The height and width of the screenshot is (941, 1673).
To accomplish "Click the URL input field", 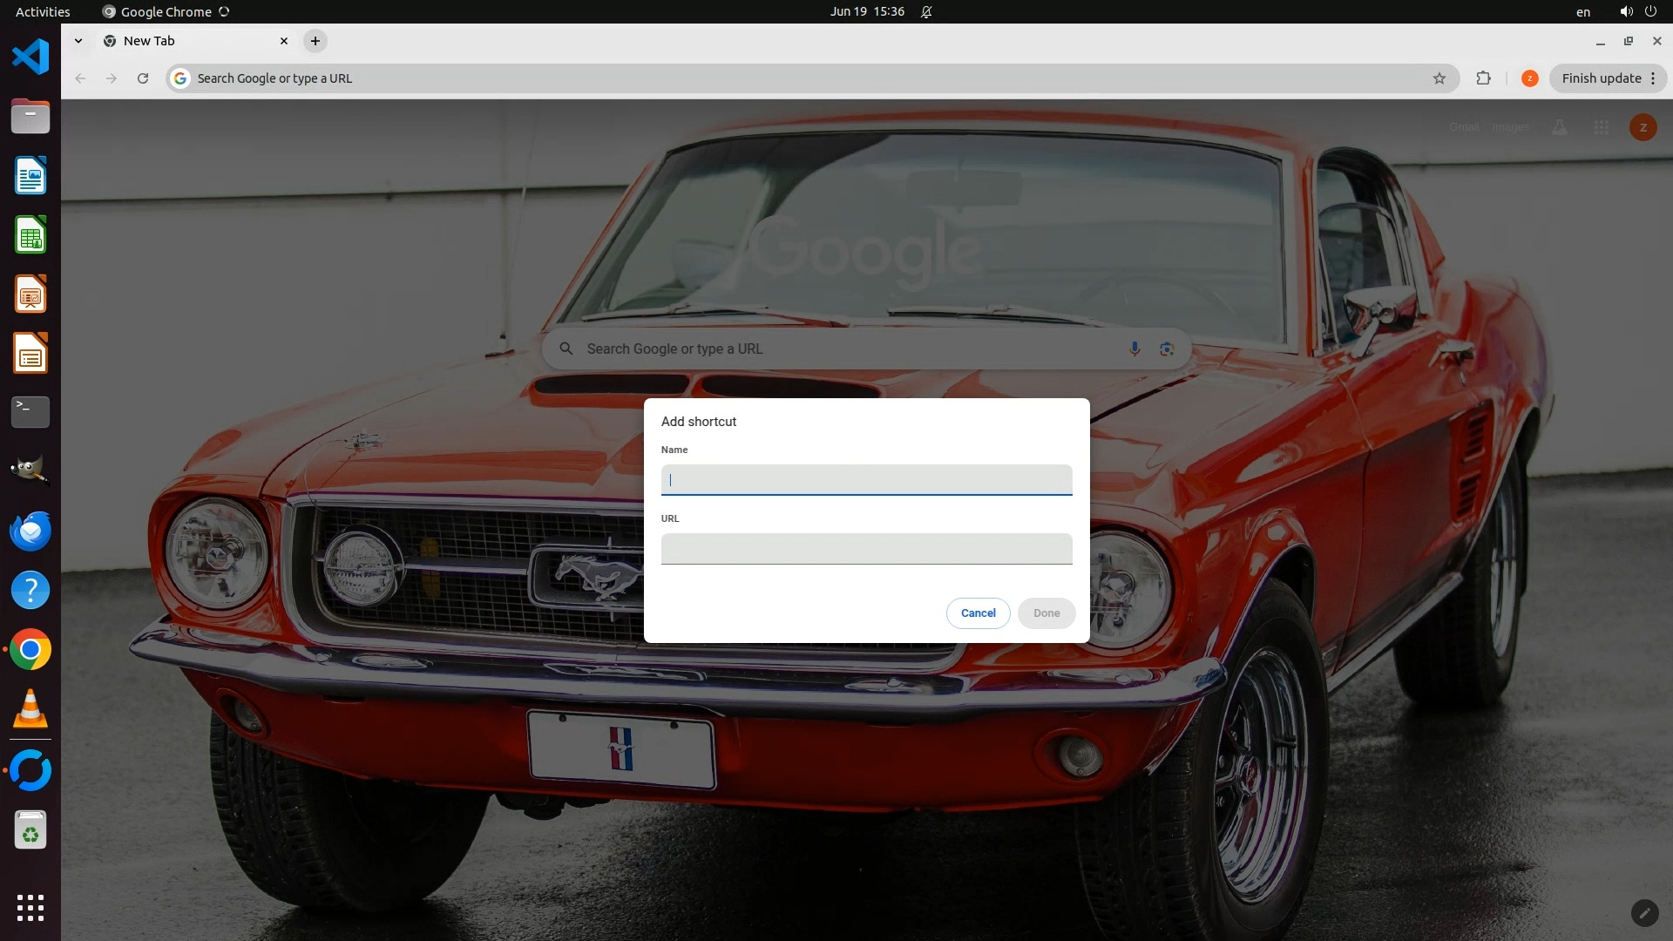I will (x=866, y=549).
